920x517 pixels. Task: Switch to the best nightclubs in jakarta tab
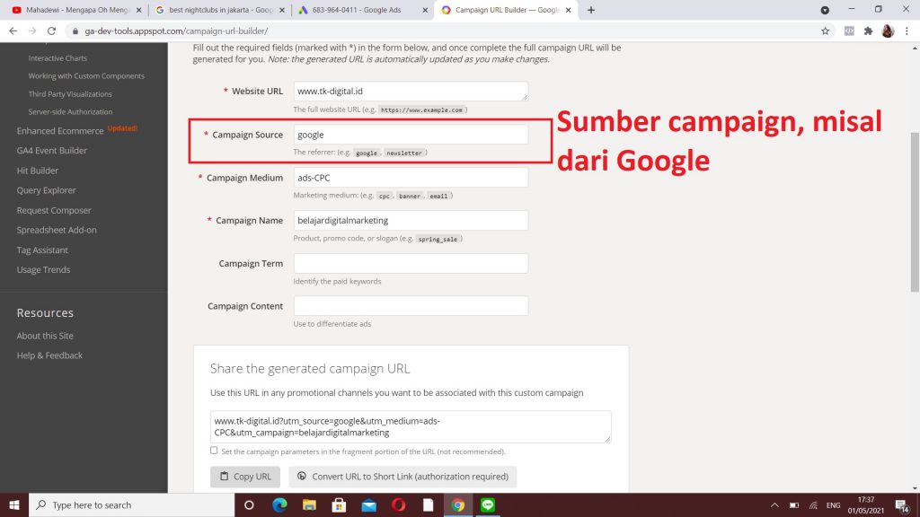(218, 10)
